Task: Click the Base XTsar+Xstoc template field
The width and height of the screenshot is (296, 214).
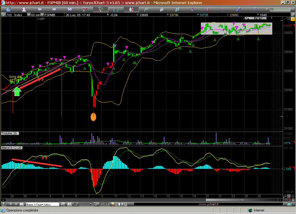Action: (42, 204)
